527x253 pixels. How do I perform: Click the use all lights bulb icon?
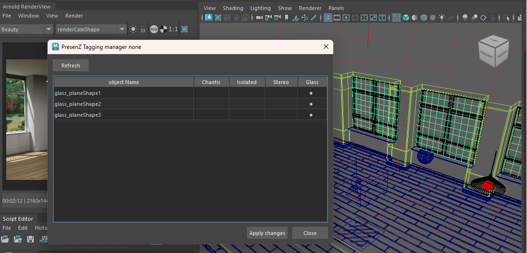coord(442,18)
